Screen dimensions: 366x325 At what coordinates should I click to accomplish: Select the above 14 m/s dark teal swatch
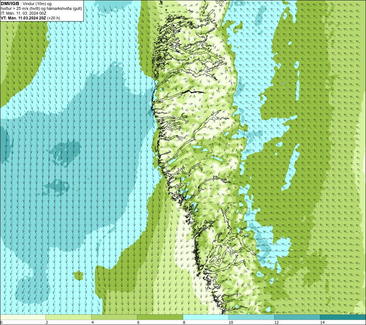point(343,317)
